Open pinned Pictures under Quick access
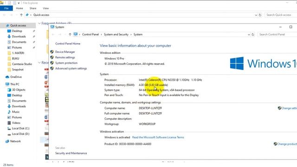 coord(17,47)
